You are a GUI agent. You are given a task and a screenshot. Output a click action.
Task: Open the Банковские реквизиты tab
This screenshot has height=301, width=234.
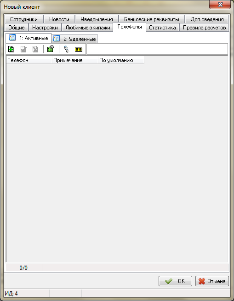point(152,19)
